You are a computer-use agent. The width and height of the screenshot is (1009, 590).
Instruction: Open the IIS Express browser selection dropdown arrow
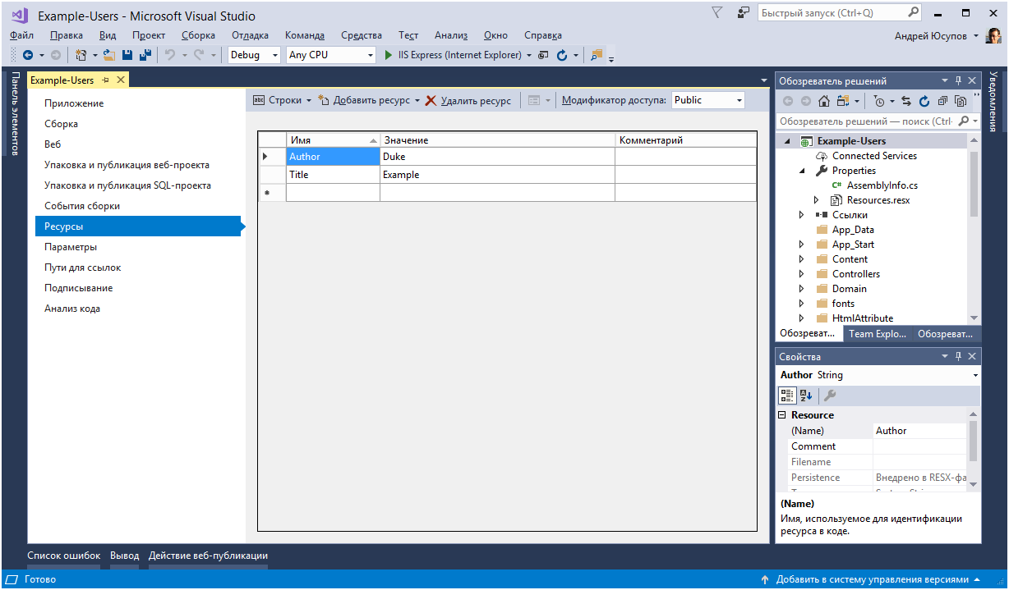[529, 55]
